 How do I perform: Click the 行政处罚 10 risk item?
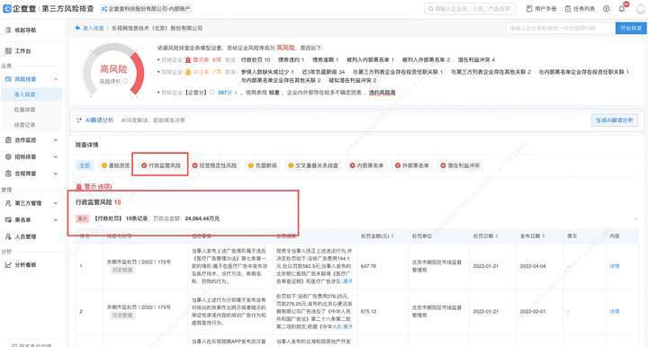click(x=256, y=60)
